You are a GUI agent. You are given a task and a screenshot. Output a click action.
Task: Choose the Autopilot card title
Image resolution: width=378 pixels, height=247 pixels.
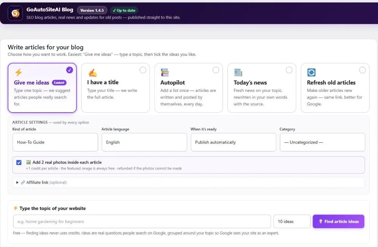pos(173,82)
